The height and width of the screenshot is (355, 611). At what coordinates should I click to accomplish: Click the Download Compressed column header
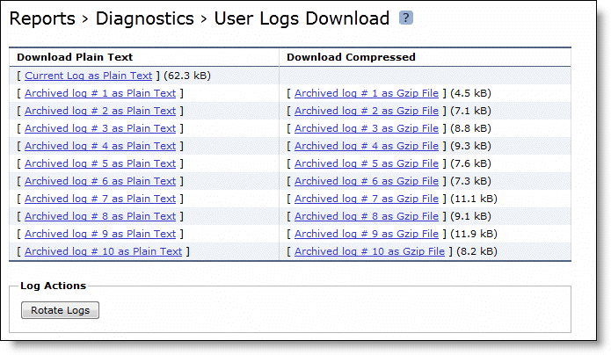point(351,57)
